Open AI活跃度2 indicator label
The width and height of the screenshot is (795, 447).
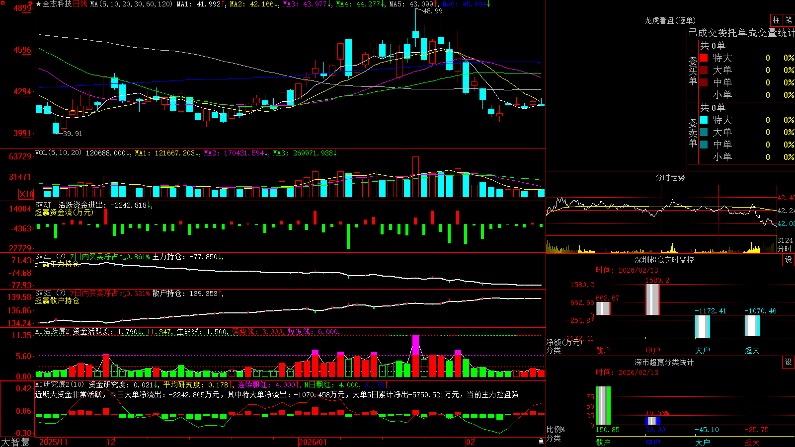53,331
